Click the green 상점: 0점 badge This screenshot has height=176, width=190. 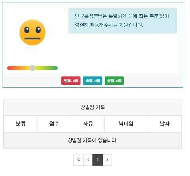114,80
